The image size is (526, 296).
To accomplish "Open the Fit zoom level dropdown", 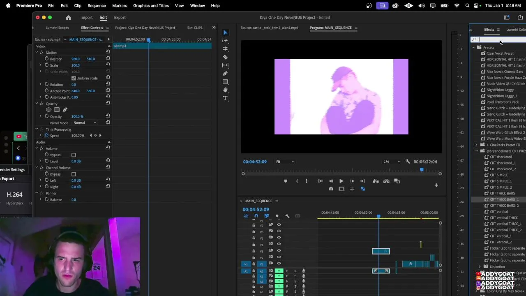I will point(285,162).
